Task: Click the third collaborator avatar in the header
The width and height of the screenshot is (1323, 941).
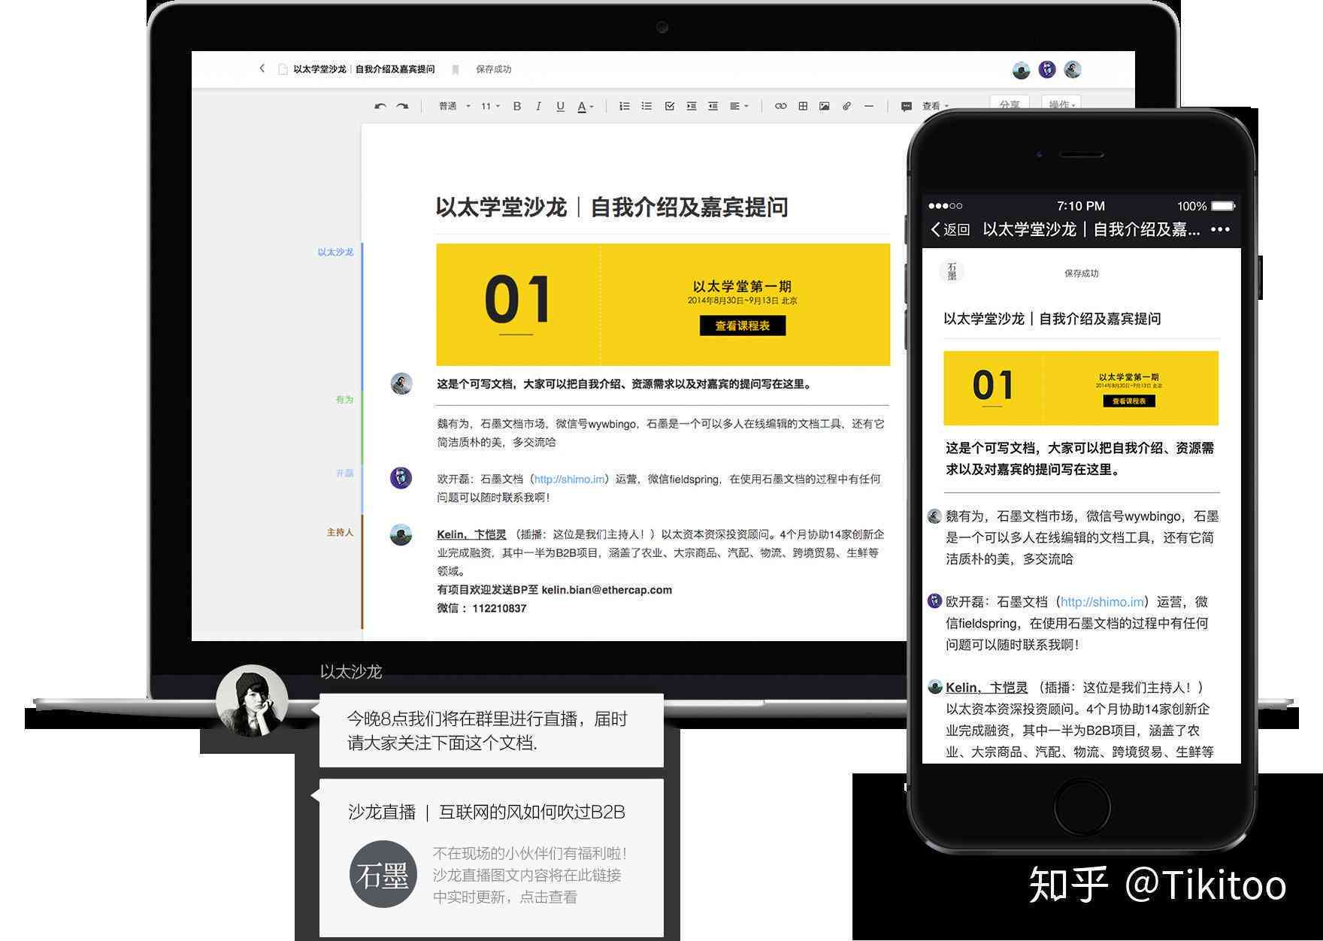Action: (x=1073, y=70)
